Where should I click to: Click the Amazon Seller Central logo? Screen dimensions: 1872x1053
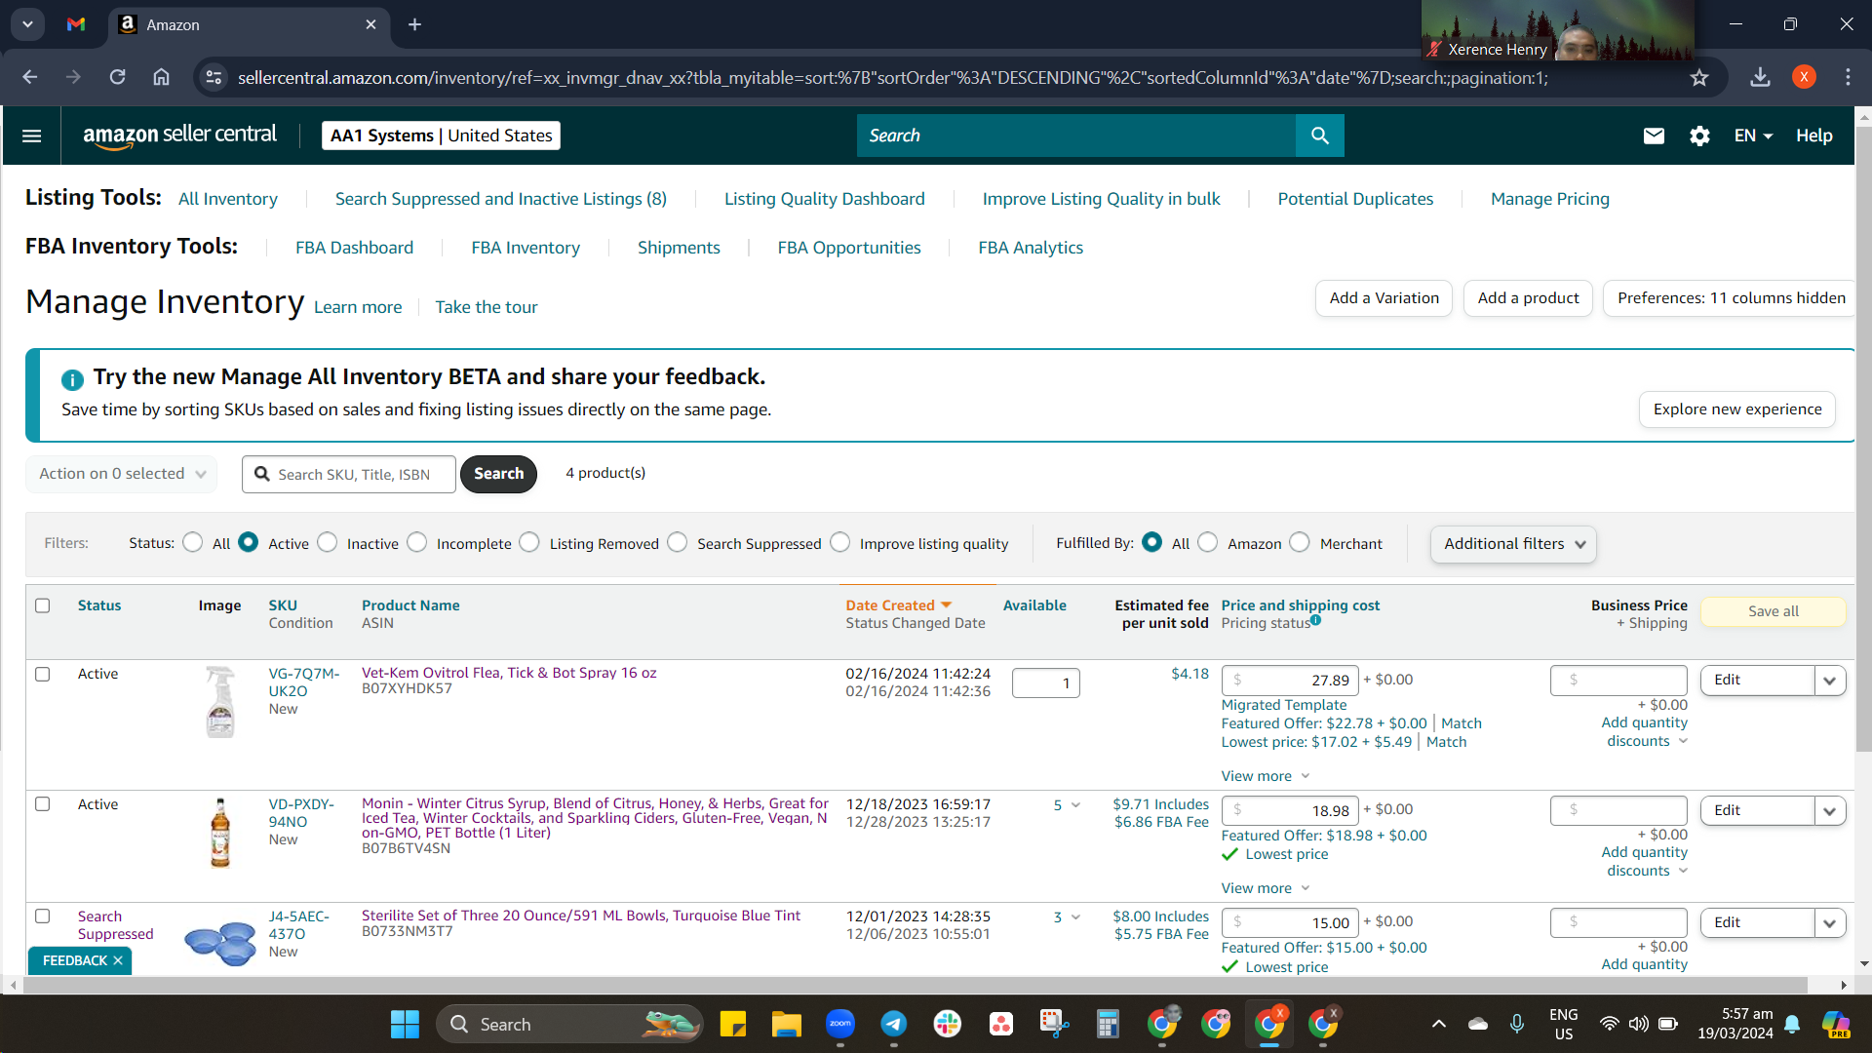(x=180, y=136)
